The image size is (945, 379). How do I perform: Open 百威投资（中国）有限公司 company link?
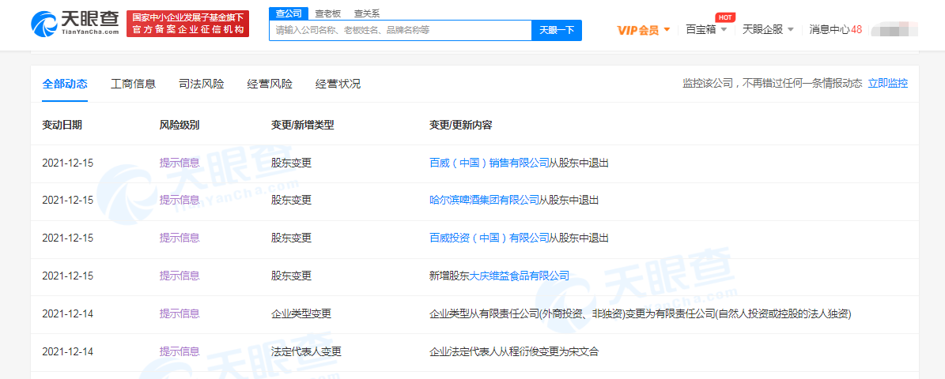(489, 238)
